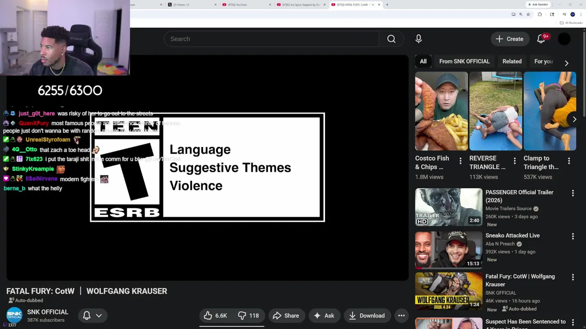Open Sneako Attacked Live thumbnail
This screenshot has width=586, height=329.
point(449,250)
